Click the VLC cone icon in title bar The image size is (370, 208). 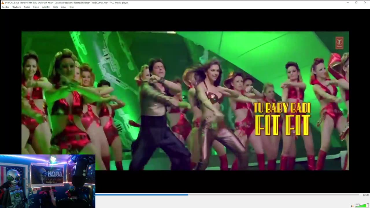pos(3,3)
